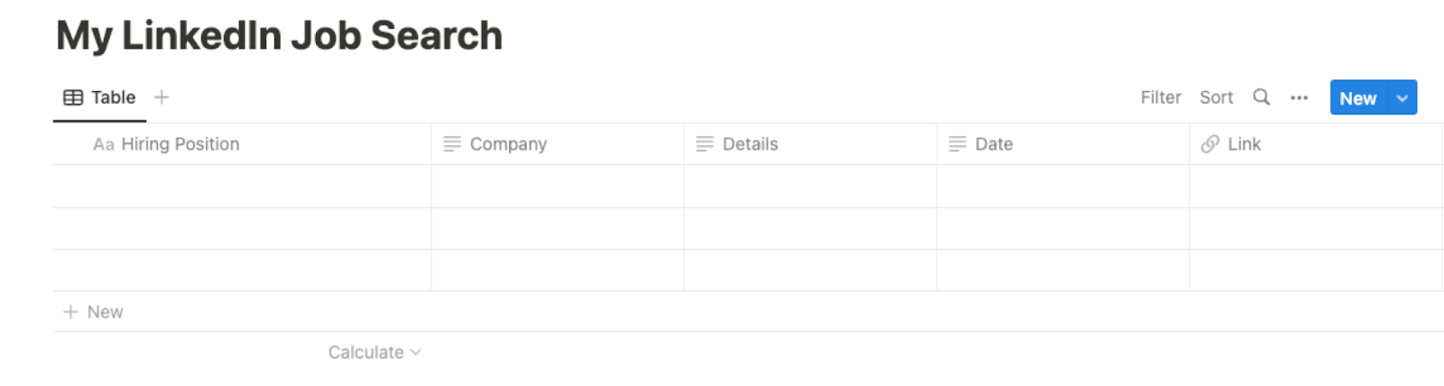Click the search magnifier icon
Image resolution: width=1444 pixels, height=386 pixels.
[1261, 97]
